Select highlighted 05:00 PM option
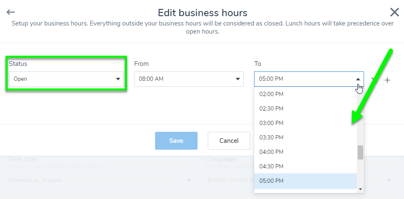The width and height of the screenshot is (404, 199). pos(305,181)
